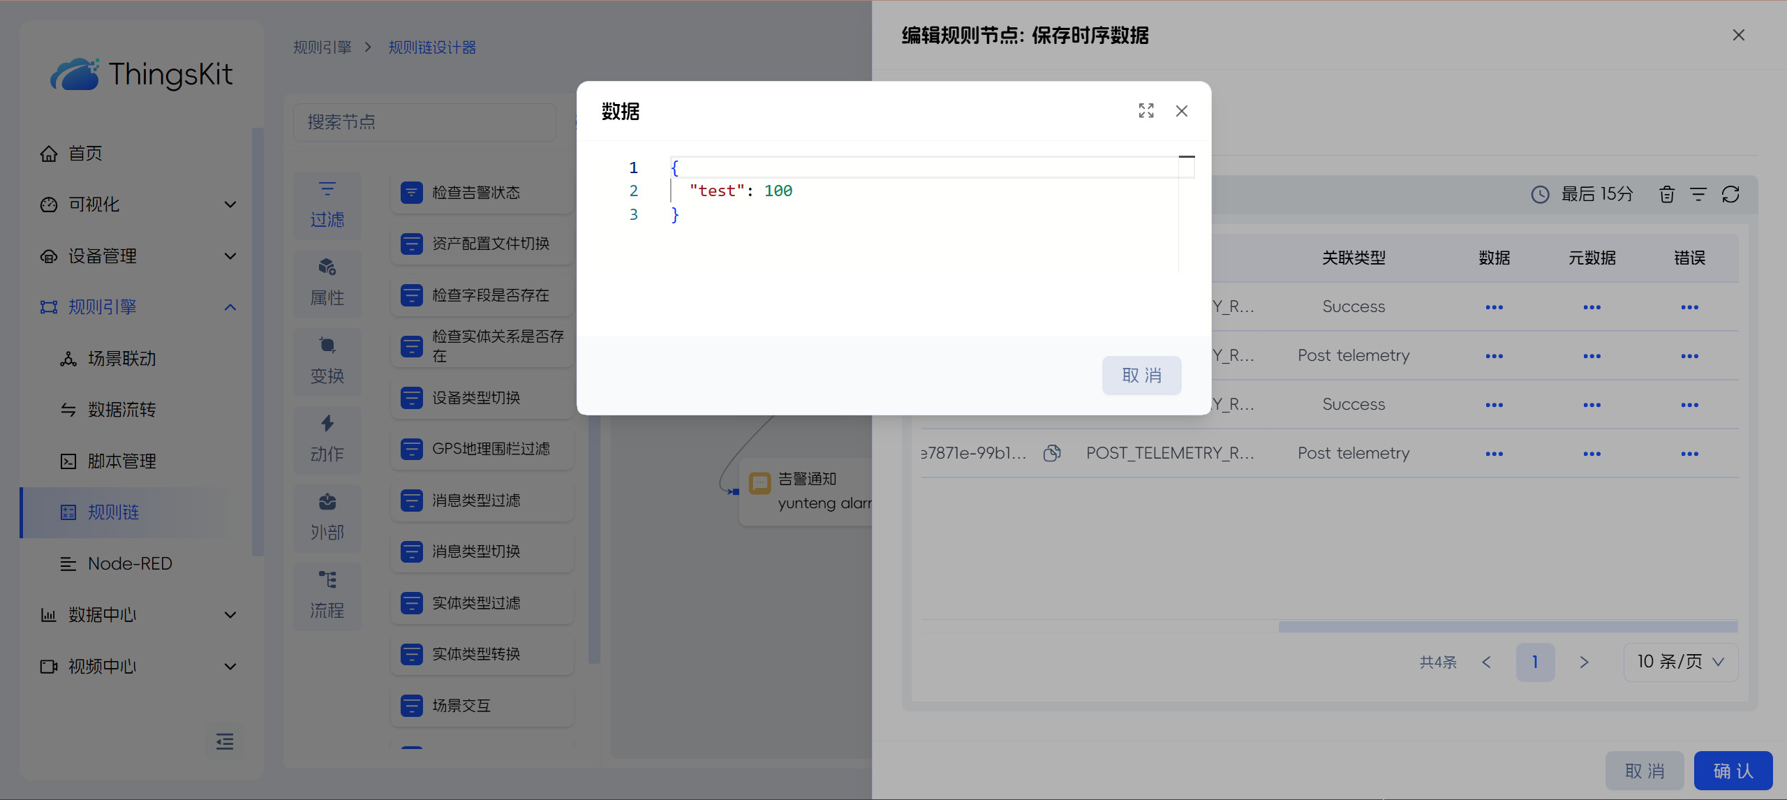This screenshot has height=800, width=1787.
Task: Click fullscreen icon in data dialog
Action: point(1146,111)
